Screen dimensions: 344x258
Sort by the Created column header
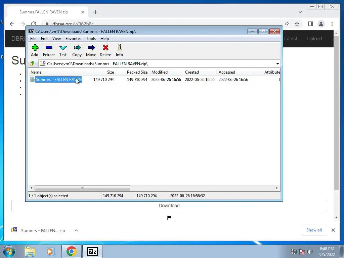pos(200,72)
